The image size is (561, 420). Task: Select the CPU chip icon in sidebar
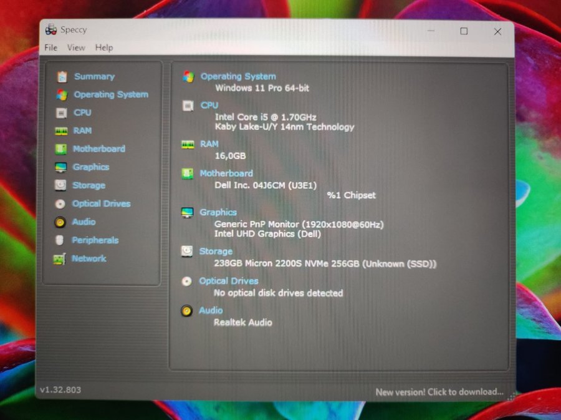[x=61, y=113]
